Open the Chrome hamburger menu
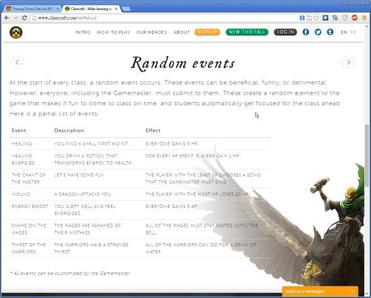The height and width of the screenshot is (298, 371). (364, 18)
